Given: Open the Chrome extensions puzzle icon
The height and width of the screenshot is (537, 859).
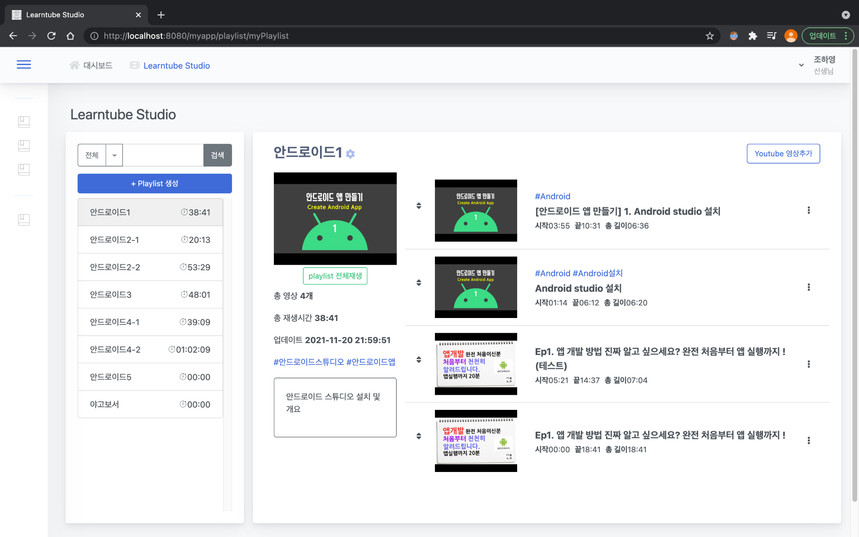Looking at the screenshot, I should click(752, 36).
